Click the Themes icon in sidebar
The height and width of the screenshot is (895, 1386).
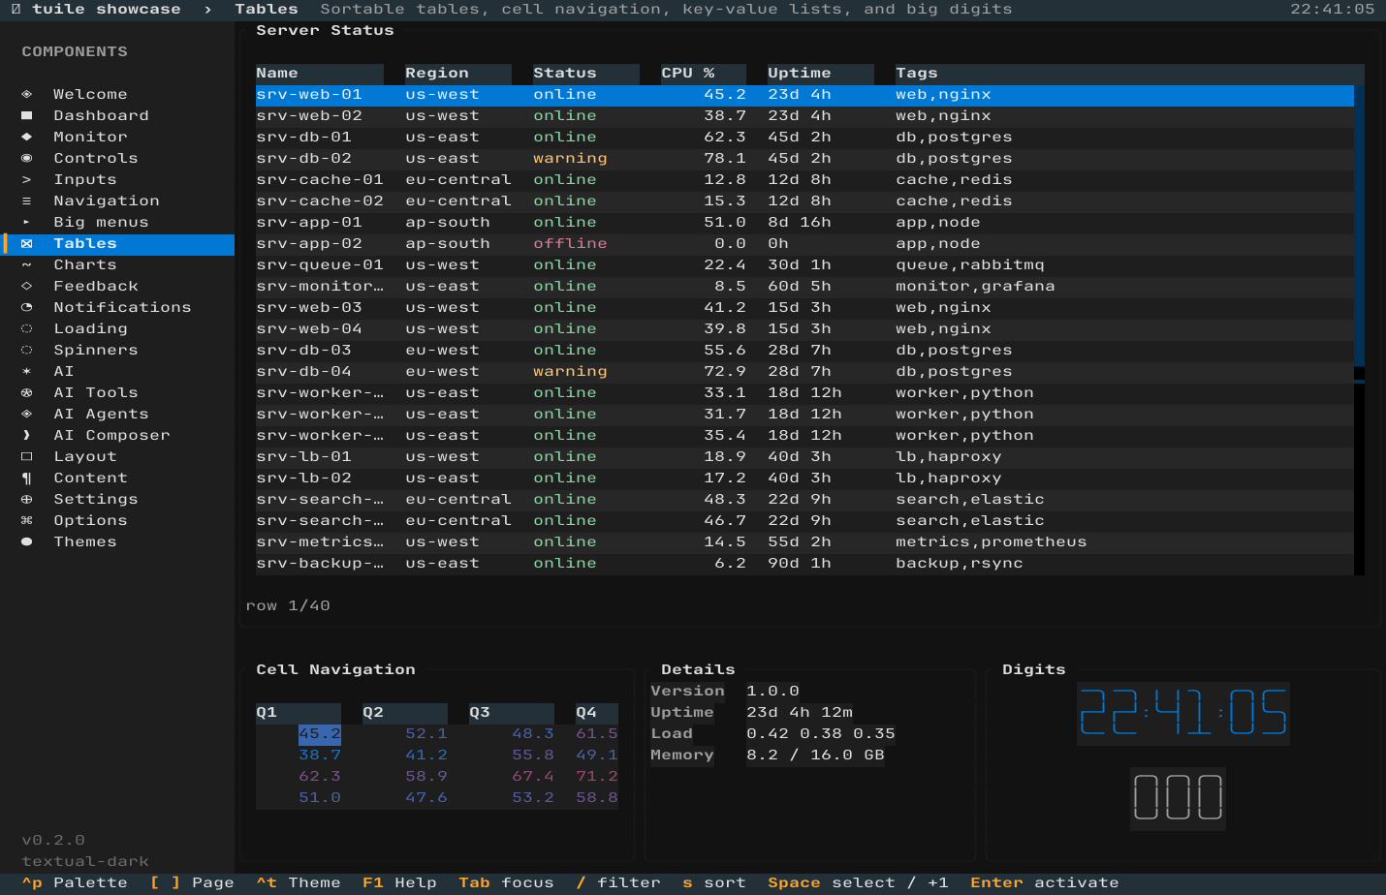coord(26,541)
